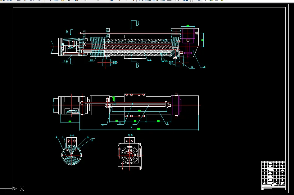Click the A-A section view title
The height and width of the screenshot is (195, 294).
tap(72, 135)
